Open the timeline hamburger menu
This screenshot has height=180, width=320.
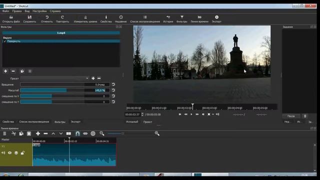tap(4, 133)
